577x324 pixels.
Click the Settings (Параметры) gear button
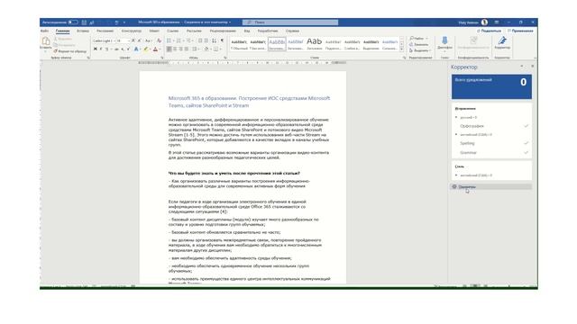(x=491, y=187)
